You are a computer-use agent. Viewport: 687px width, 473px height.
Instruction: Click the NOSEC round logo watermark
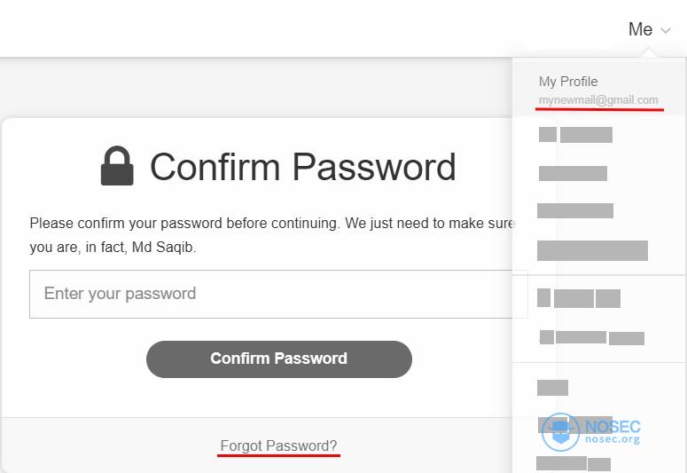[560, 432]
